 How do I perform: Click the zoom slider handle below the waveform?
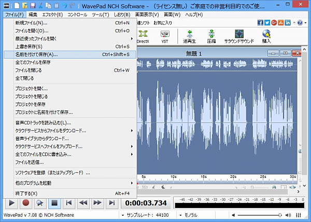252,187
